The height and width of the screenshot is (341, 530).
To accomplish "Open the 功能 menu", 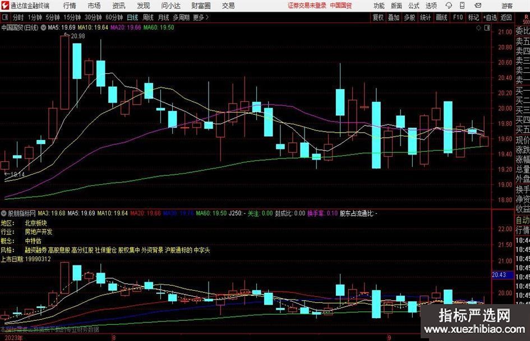I will pos(379,6).
